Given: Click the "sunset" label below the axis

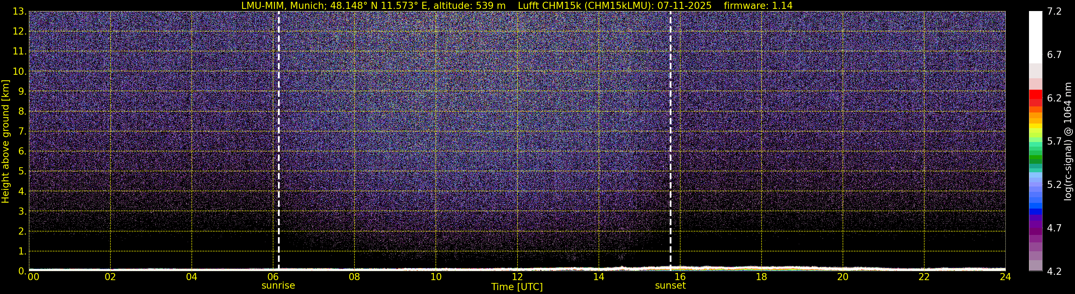Looking at the screenshot, I should point(670,286).
